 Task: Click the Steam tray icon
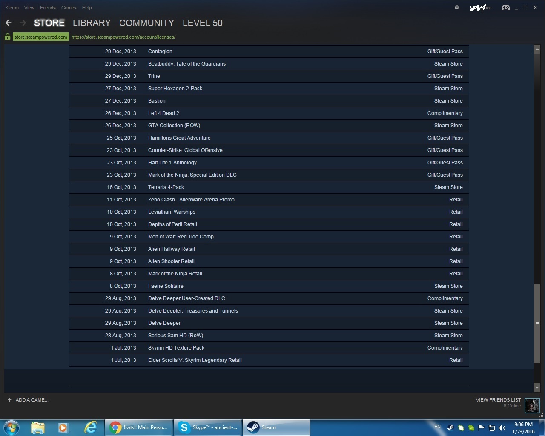point(450,428)
